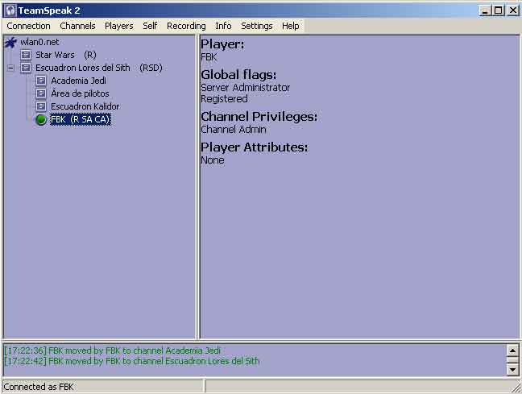
Task: Open the Recording menu
Action: click(186, 26)
